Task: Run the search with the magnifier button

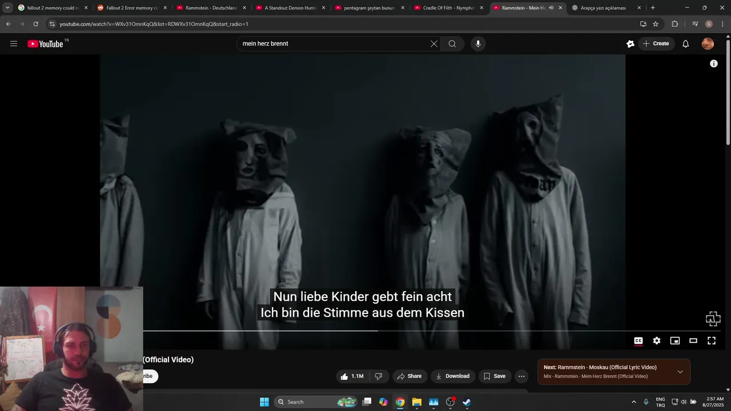Action: point(452,44)
